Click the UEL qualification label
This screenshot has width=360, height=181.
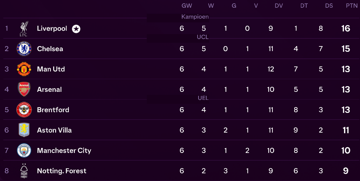click(203, 98)
